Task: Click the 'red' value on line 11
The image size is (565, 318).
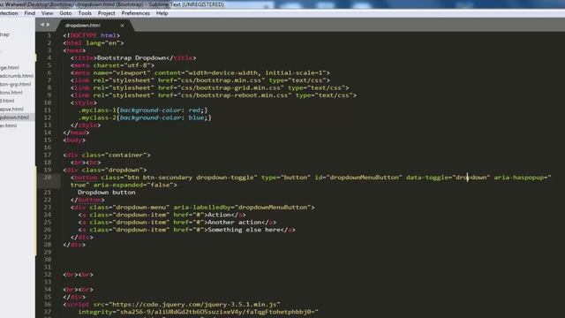Action: 194,110
